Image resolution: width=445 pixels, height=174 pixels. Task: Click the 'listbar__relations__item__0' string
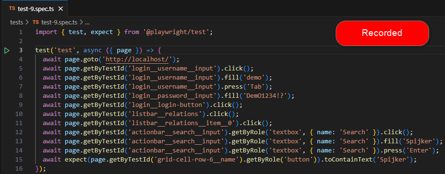pos(183,123)
